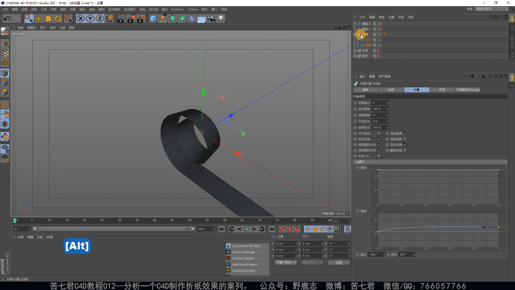
Task: Switch to the 平滑着色(Phong) tab
Action: (468, 90)
